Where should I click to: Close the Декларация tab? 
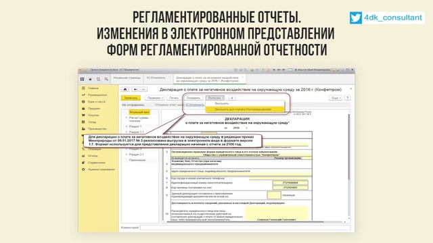point(243,78)
